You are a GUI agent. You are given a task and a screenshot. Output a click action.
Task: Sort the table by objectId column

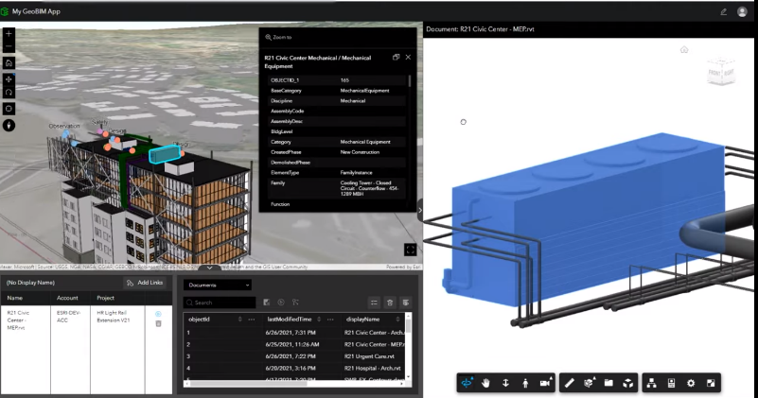[240, 320]
